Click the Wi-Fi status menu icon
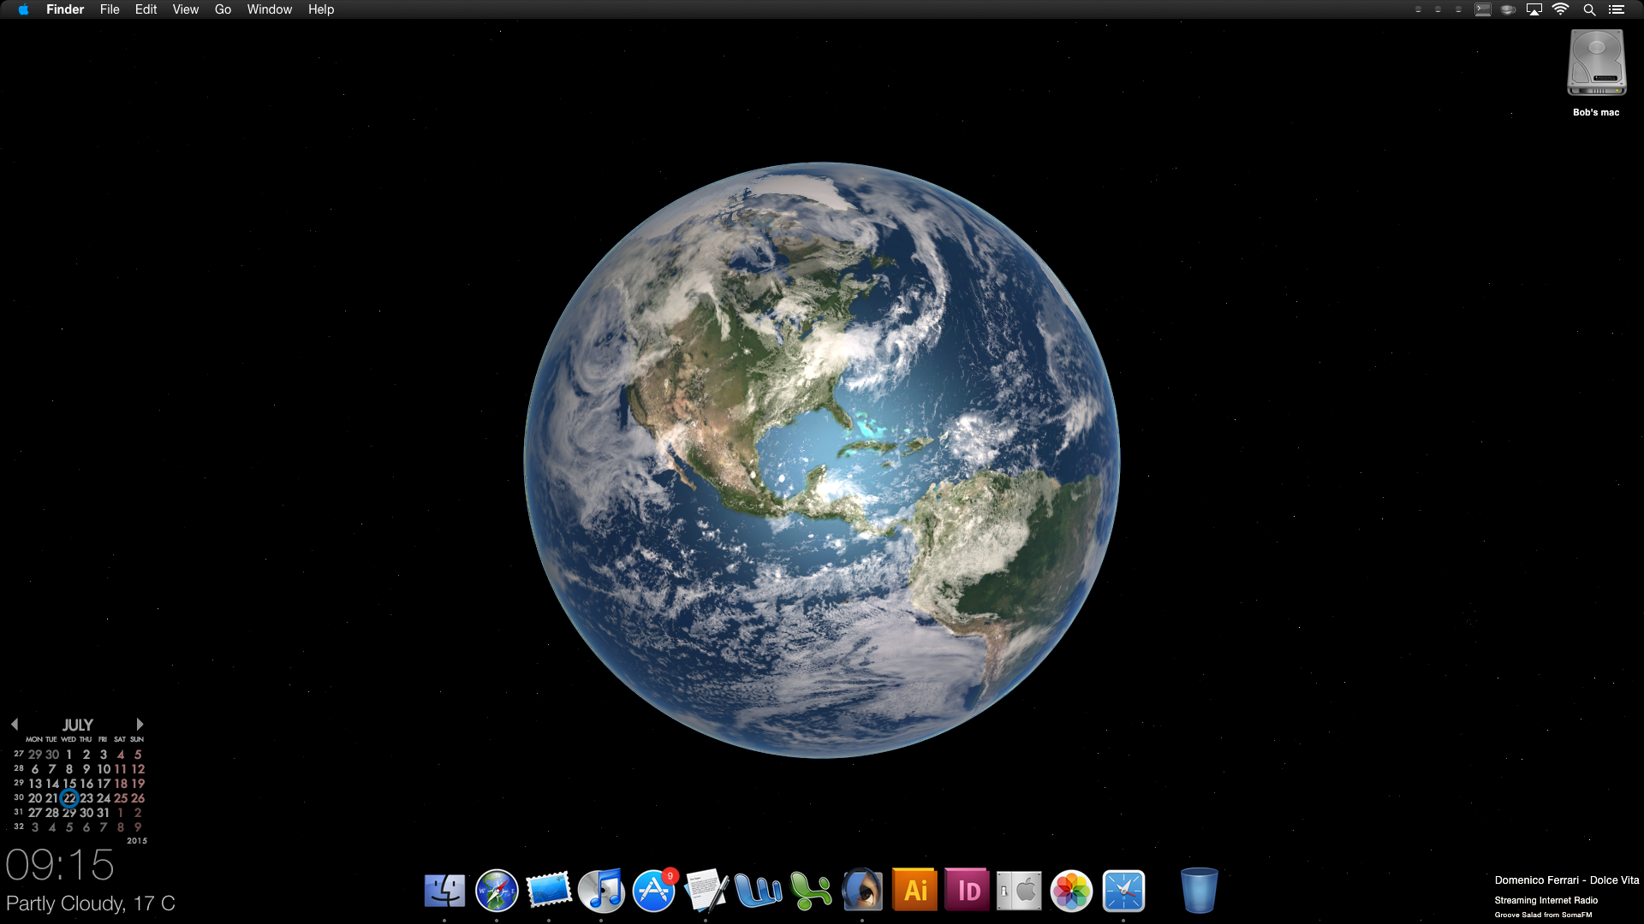This screenshot has width=1644, height=924. [1561, 9]
